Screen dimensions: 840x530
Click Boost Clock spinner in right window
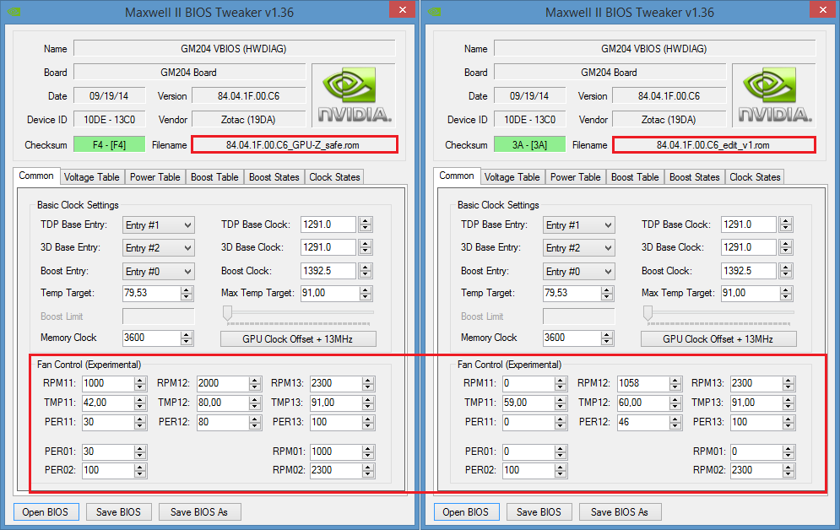coord(786,271)
